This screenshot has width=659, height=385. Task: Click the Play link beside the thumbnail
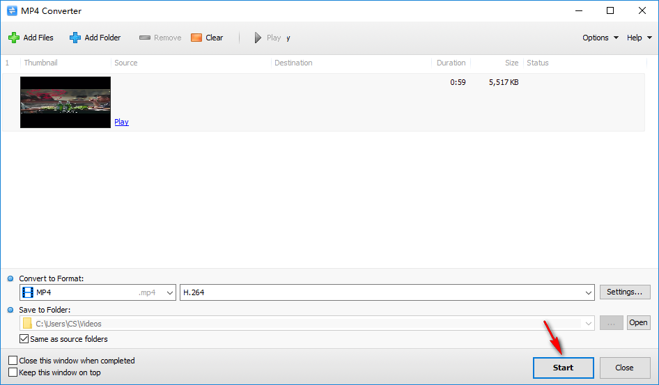(x=121, y=122)
